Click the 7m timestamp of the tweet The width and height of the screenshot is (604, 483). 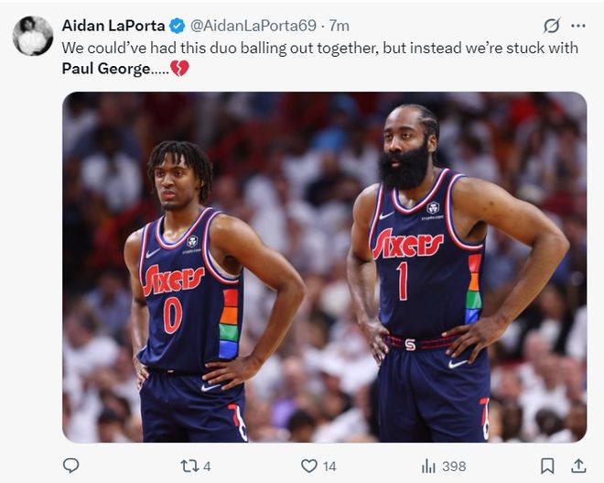339,26
